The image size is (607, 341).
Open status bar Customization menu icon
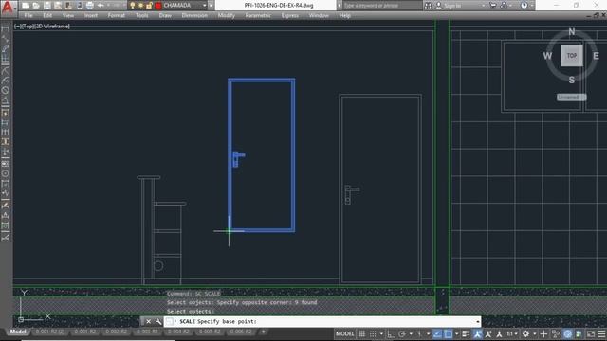coord(601,333)
